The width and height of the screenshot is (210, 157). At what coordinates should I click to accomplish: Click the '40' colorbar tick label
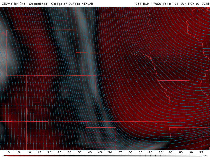90,152
